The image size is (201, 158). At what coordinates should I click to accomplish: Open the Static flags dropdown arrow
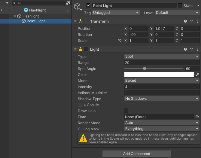coord(198,5)
